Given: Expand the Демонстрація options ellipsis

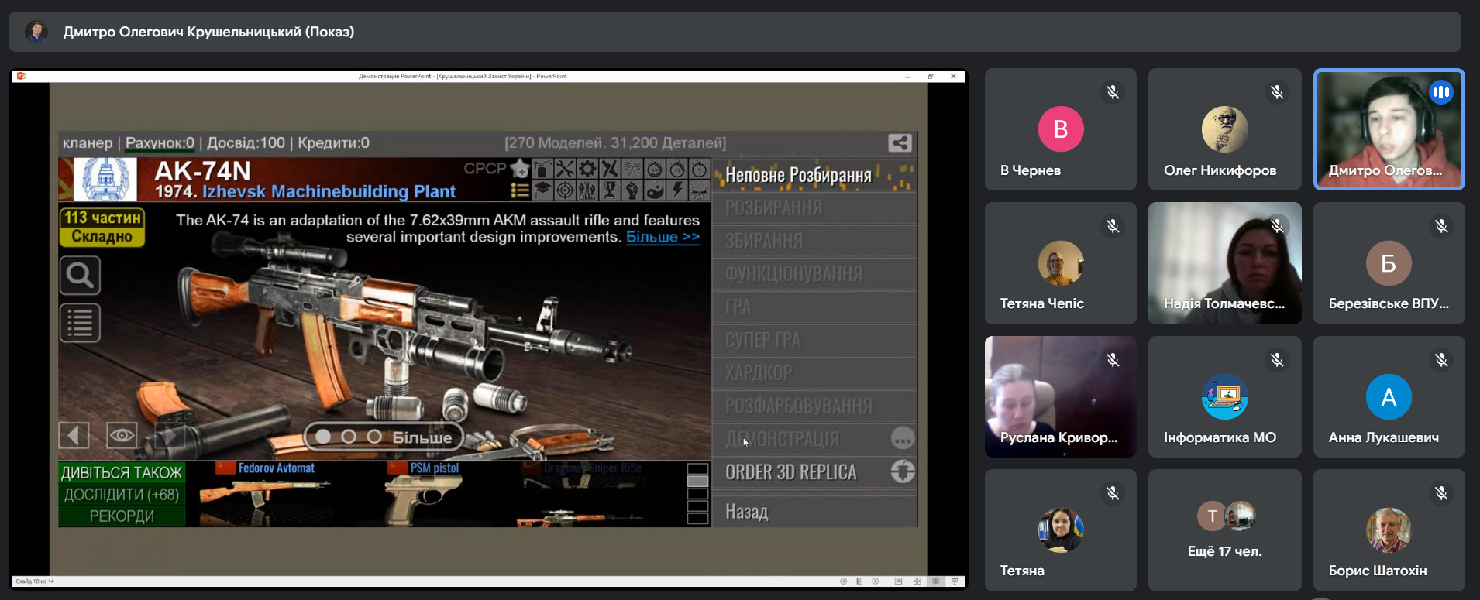Looking at the screenshot, I should pyautogui.click(x=902, y=439).
